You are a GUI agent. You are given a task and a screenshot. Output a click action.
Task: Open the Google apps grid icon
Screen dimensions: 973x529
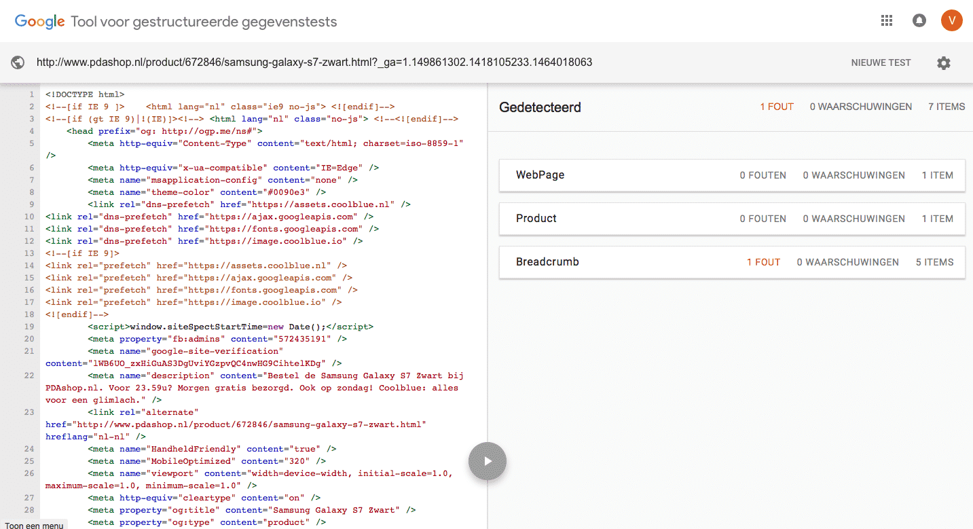click(887, 21)
